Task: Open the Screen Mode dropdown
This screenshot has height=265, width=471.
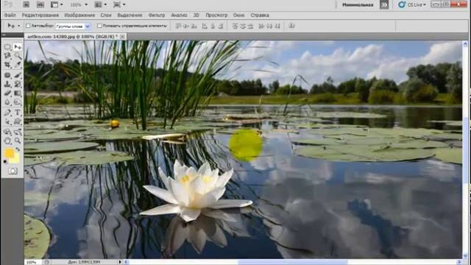Action: (x=119, y=4)
